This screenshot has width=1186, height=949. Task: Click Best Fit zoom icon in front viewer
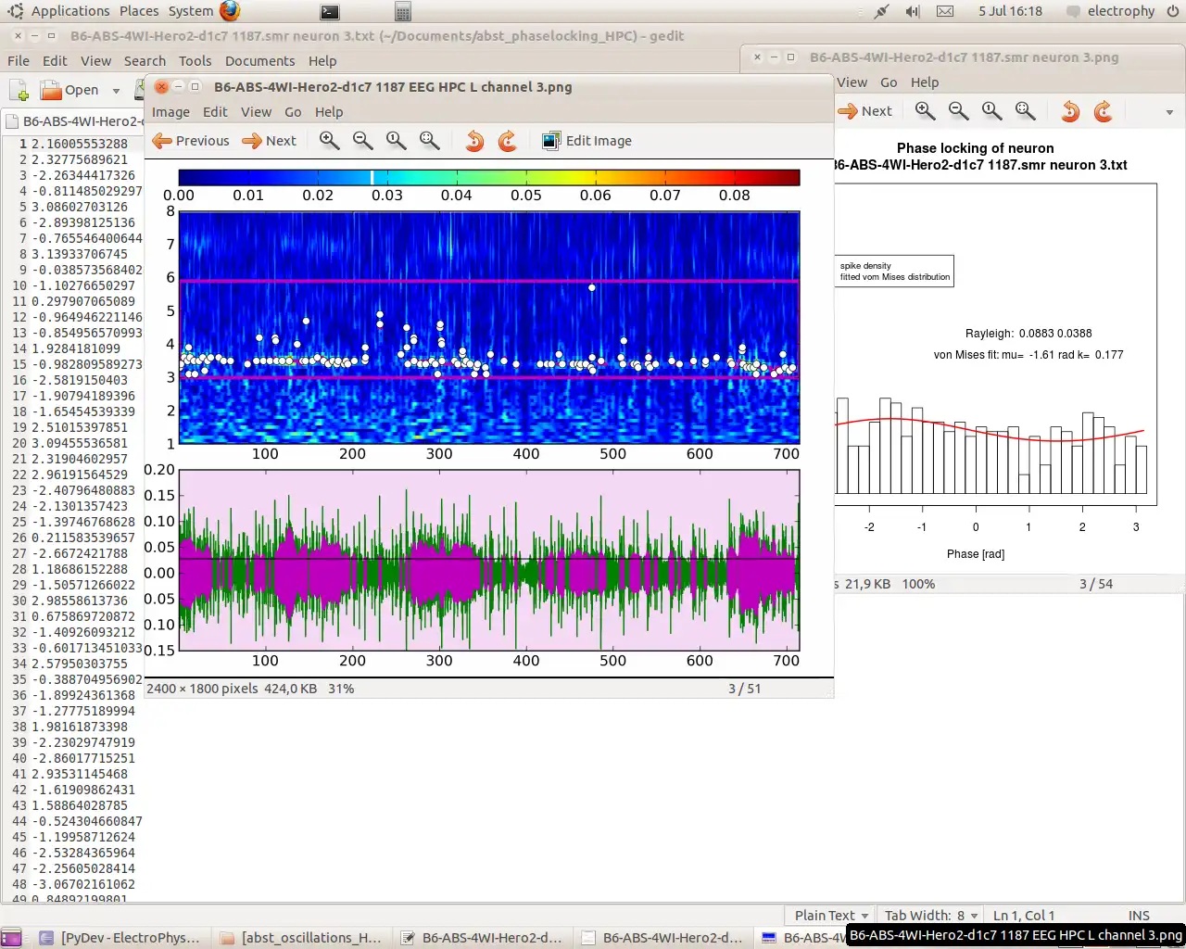point(429,141)
